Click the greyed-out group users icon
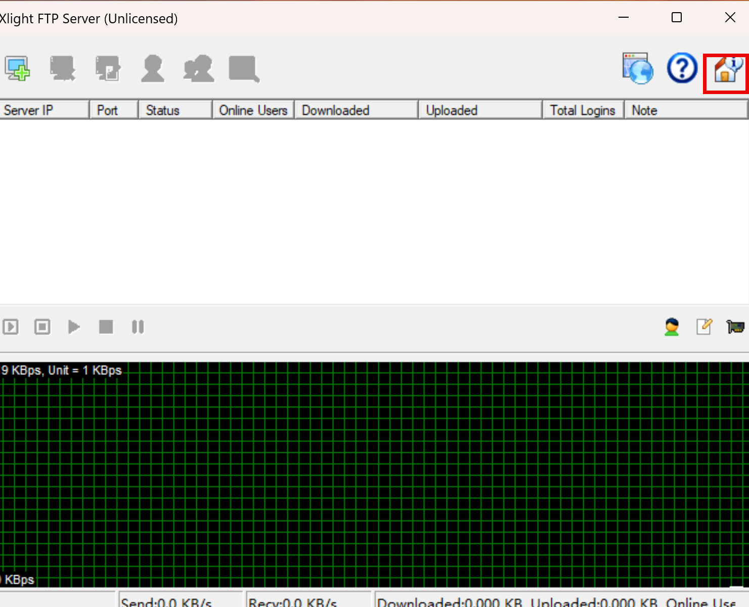Viewport: 749px width, 607px height. (x=199, y=69)
